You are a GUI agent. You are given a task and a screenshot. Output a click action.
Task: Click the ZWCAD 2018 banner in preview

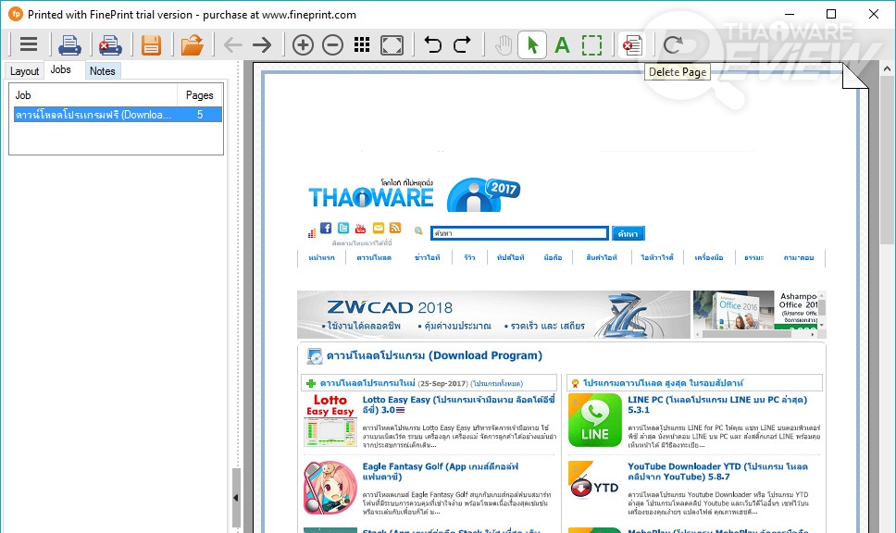click(493, 315)
